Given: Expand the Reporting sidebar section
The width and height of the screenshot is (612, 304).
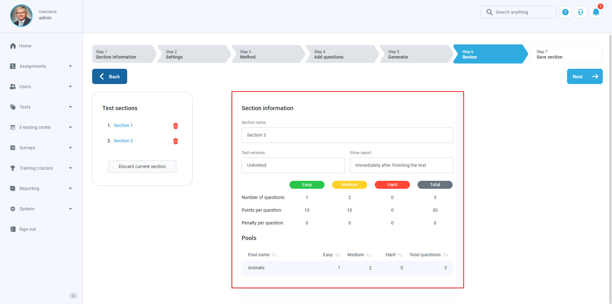Looking at the screenshot, I should click(x=41, y=188).
